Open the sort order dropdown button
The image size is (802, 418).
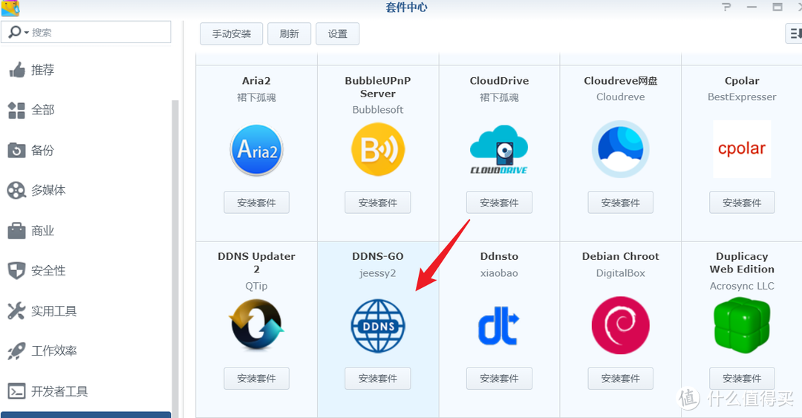pos(795,33)
